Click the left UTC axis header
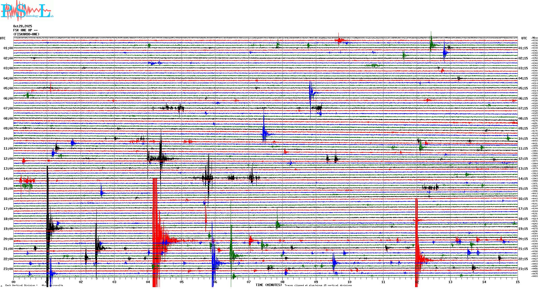This screenshot has height=289, width=539. tap(3, 38)
